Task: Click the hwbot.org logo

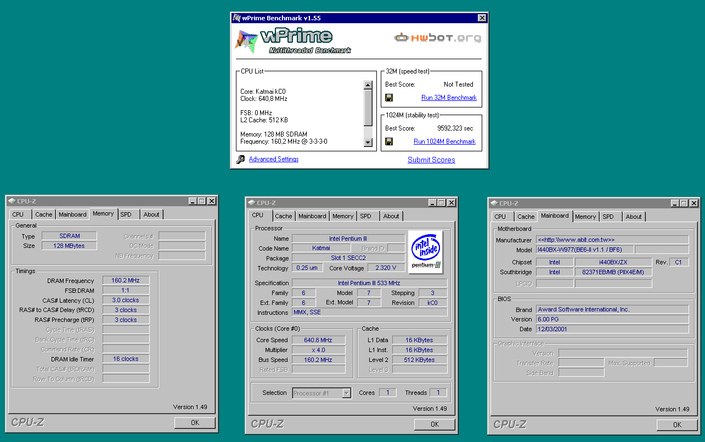Action: pos(437,38)
